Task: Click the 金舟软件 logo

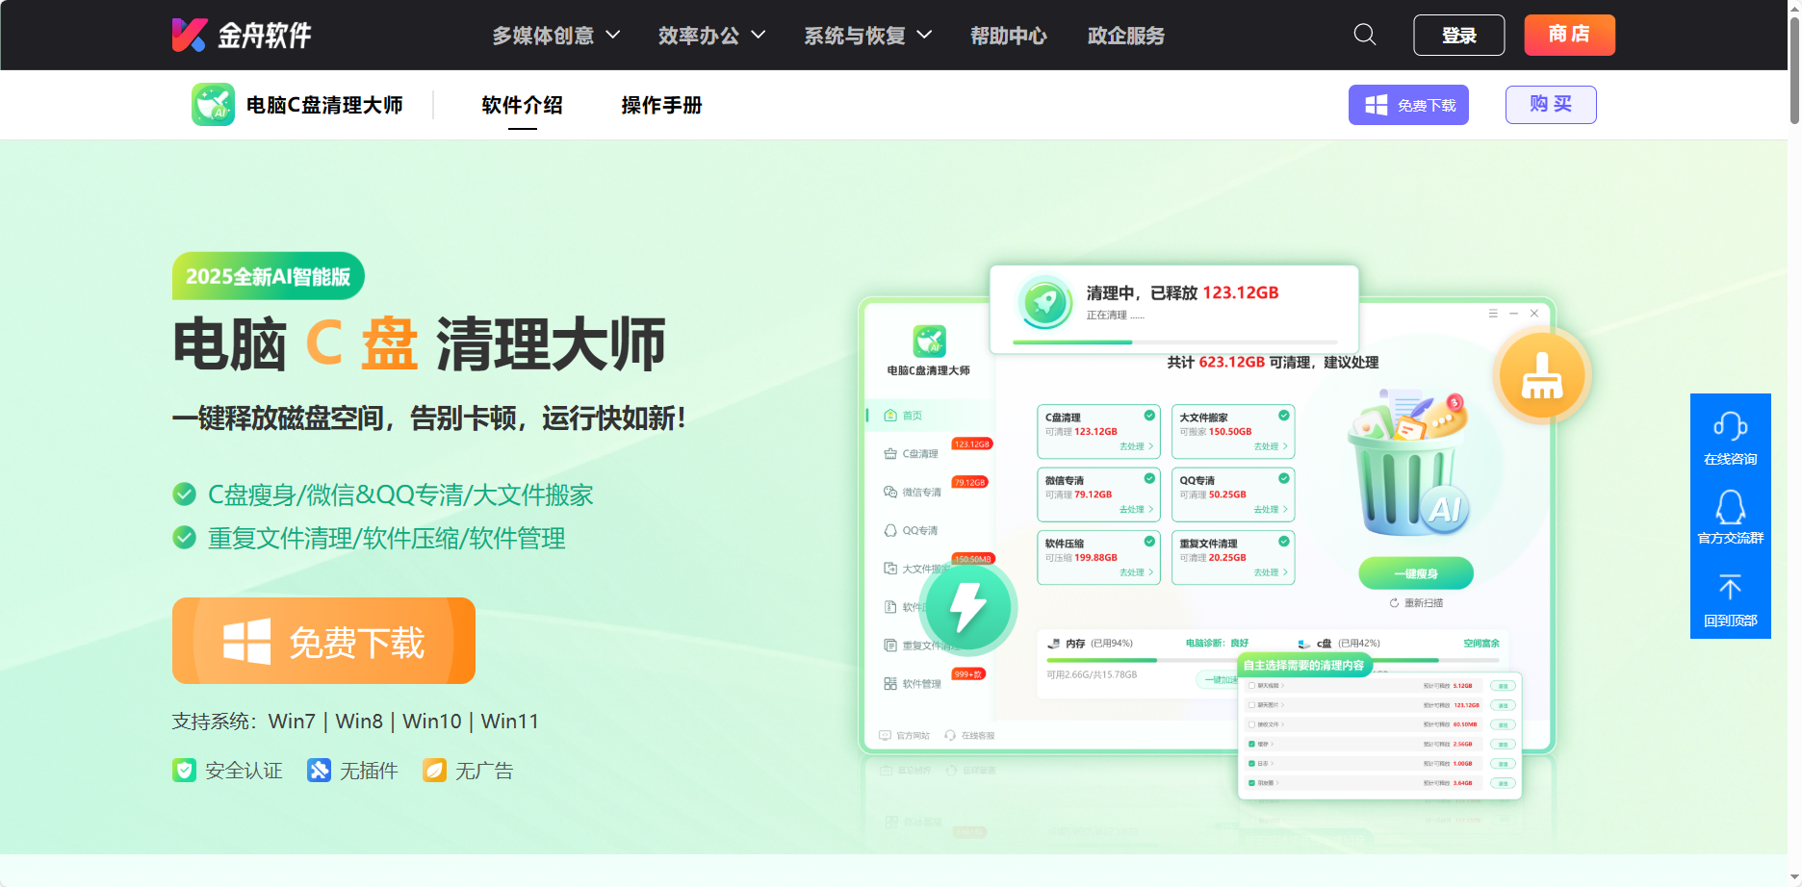Action: [x=241, y=35]
